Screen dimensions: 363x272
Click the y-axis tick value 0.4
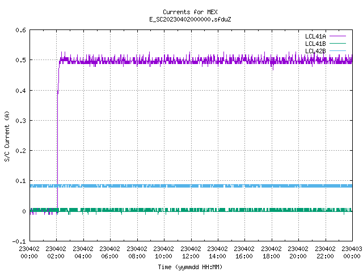pos(20,91)
